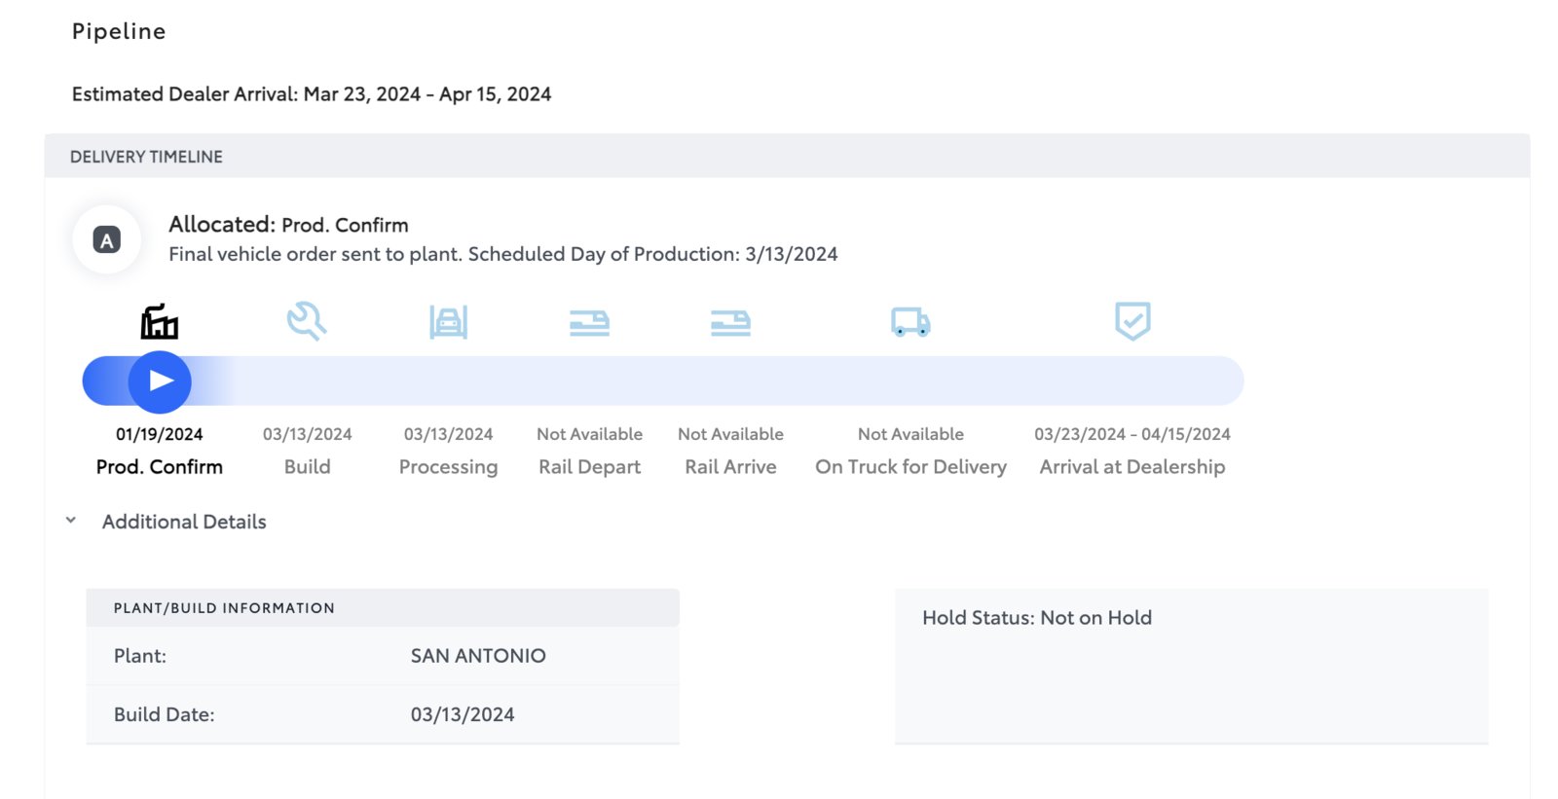Click the On Truck for Delivery icon
The height and width of the screenshot is (799, 1558).
[x=910, y=322]
